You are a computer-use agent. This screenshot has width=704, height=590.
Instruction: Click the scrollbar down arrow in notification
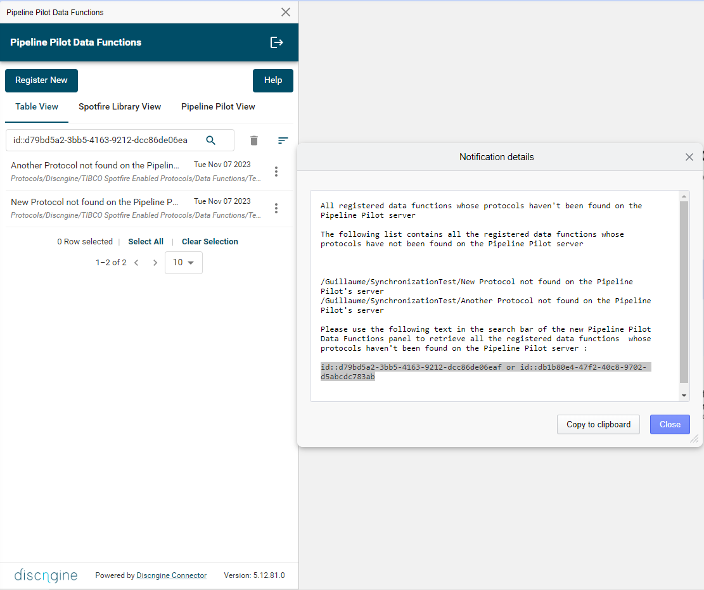[x=684, y=395]
